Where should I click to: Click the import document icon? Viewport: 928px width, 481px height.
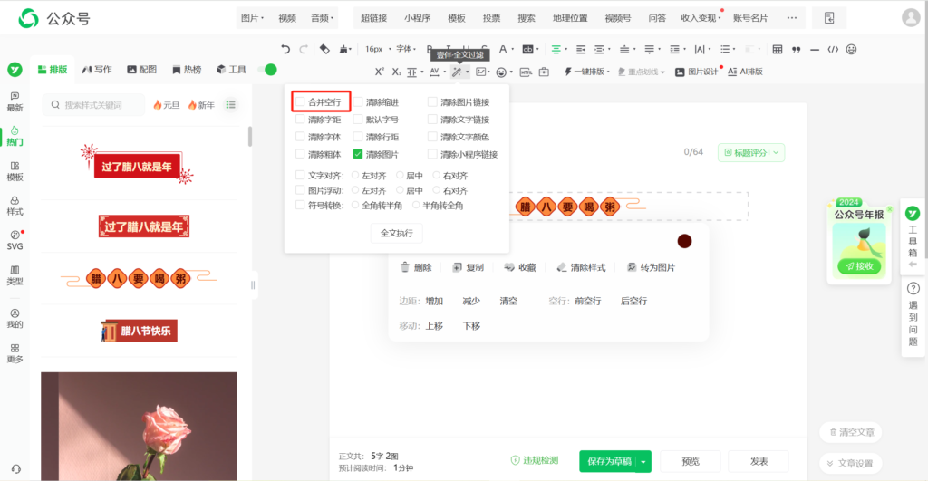pos(829,18)
